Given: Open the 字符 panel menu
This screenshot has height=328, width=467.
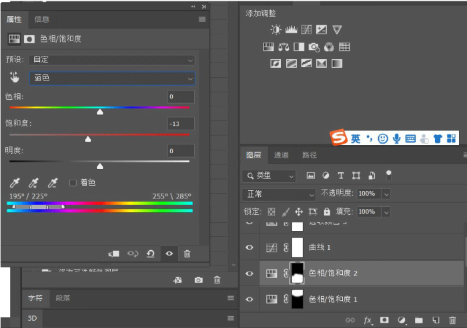Looking at the screenshot, I should tap(231, 298).
